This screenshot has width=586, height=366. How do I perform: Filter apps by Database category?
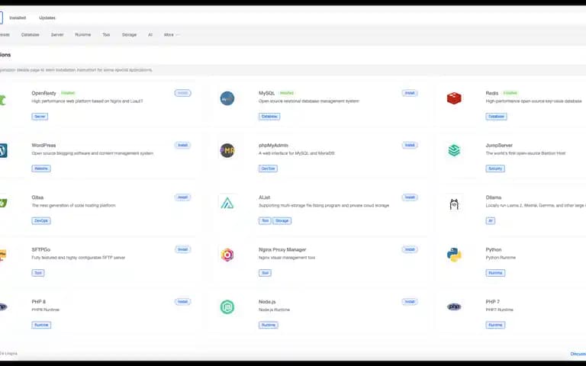(31, 35)
